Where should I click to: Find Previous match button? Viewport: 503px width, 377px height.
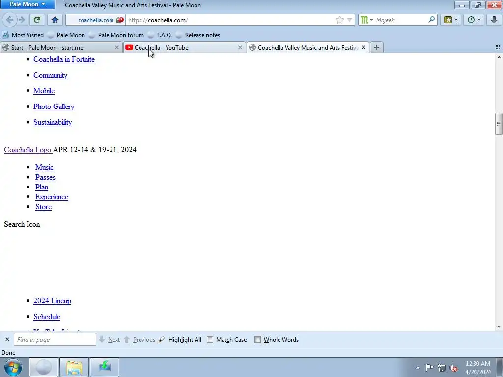tap(140, 340)
